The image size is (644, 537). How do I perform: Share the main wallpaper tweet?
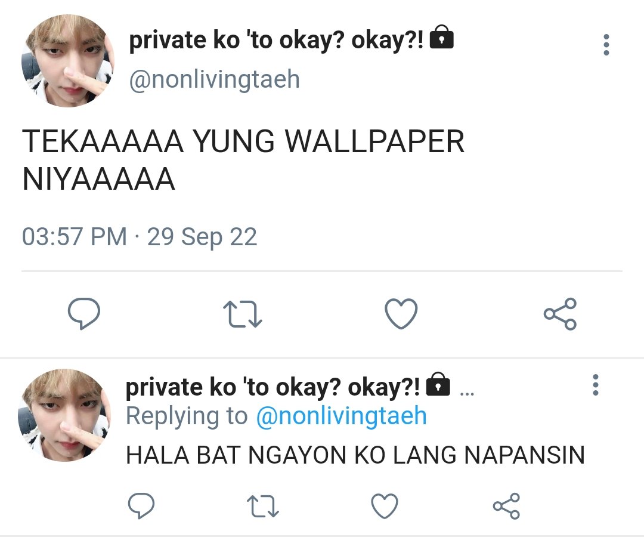pos(560,314)
